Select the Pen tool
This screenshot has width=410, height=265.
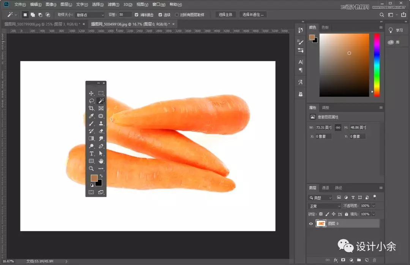point(101,146)
